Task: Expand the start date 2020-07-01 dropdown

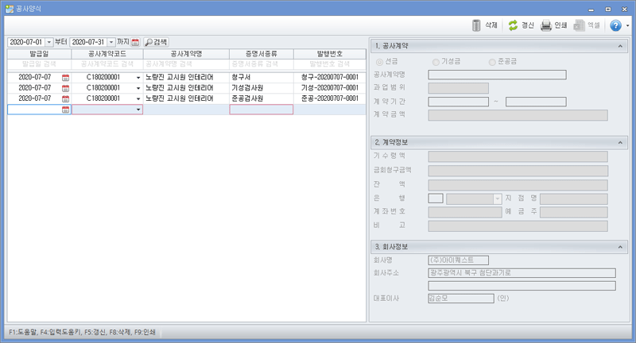Action: (48, 41)
